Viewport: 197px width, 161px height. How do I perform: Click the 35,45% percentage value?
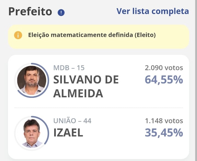(x=164, y=133)
